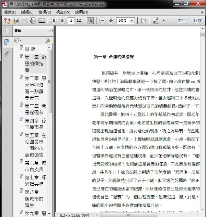Click the email envelope icon
This screenshot has width=206, height=217.
pyautogui.click(x=42, y=21)
